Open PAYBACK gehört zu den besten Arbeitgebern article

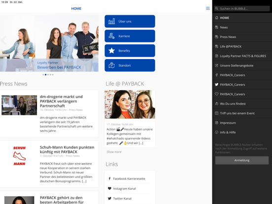pos(62,200)
